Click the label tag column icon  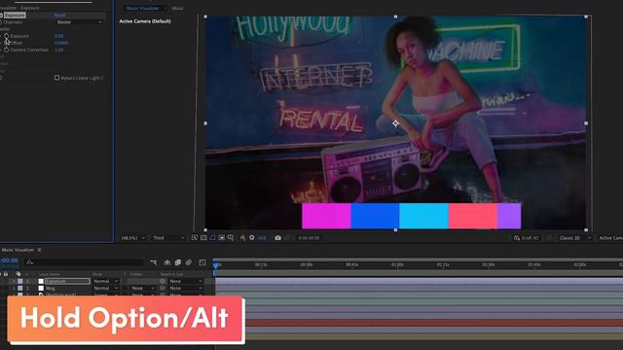[x=18, y=274]
